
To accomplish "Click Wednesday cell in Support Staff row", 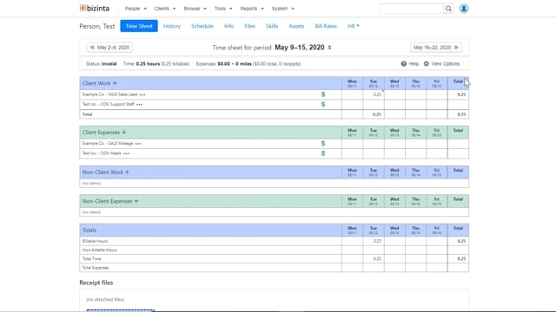I will point(394,104).
